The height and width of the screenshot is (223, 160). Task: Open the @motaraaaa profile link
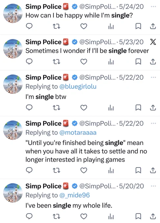pos(78,132)
